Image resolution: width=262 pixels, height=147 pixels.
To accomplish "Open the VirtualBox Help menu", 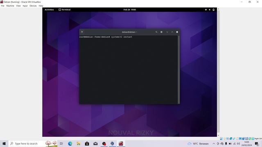I will pyautogui.click(x=41, y=6).
